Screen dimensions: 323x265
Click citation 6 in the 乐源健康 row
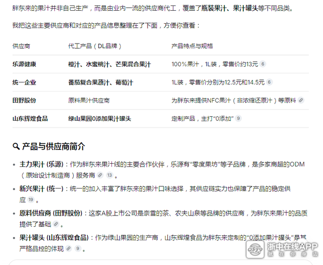coord(263,64)
